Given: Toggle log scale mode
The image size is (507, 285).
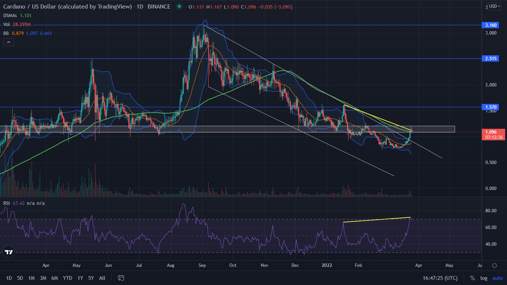Looking at the screenshot, I should [484, 278].
